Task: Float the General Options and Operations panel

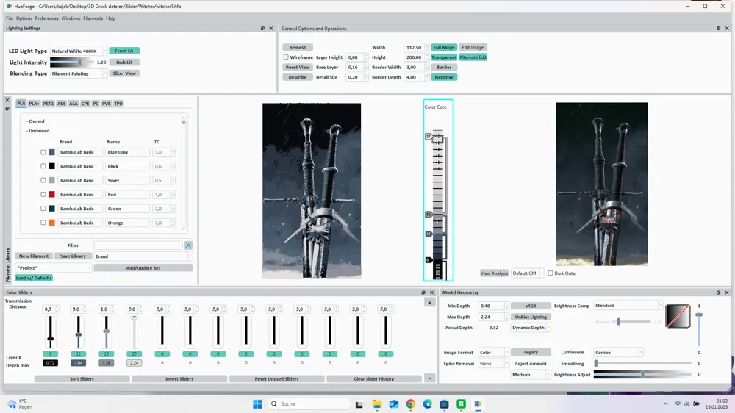Action: pos(718,29)
